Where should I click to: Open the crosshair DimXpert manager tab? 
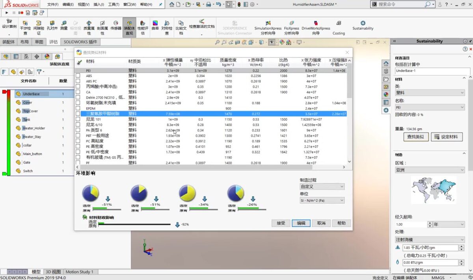pos(37,56)
